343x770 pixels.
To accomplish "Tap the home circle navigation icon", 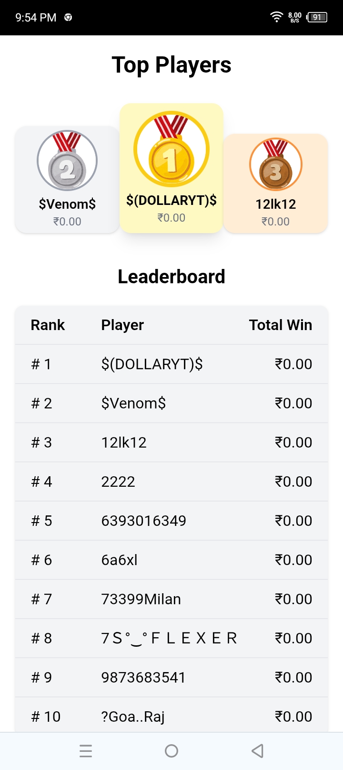I will click(171, 751).
